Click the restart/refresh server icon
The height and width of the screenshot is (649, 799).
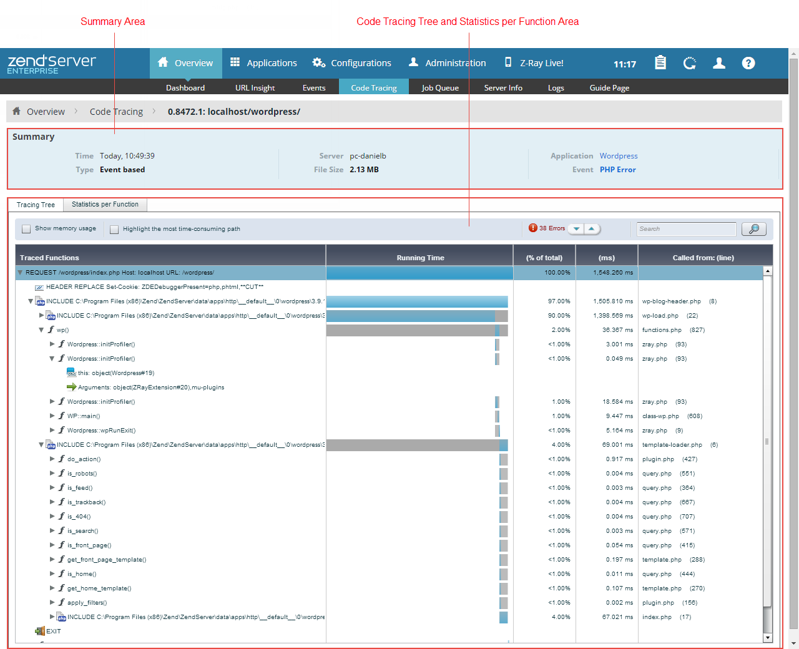pyautogui.click(x=689, y=63)
